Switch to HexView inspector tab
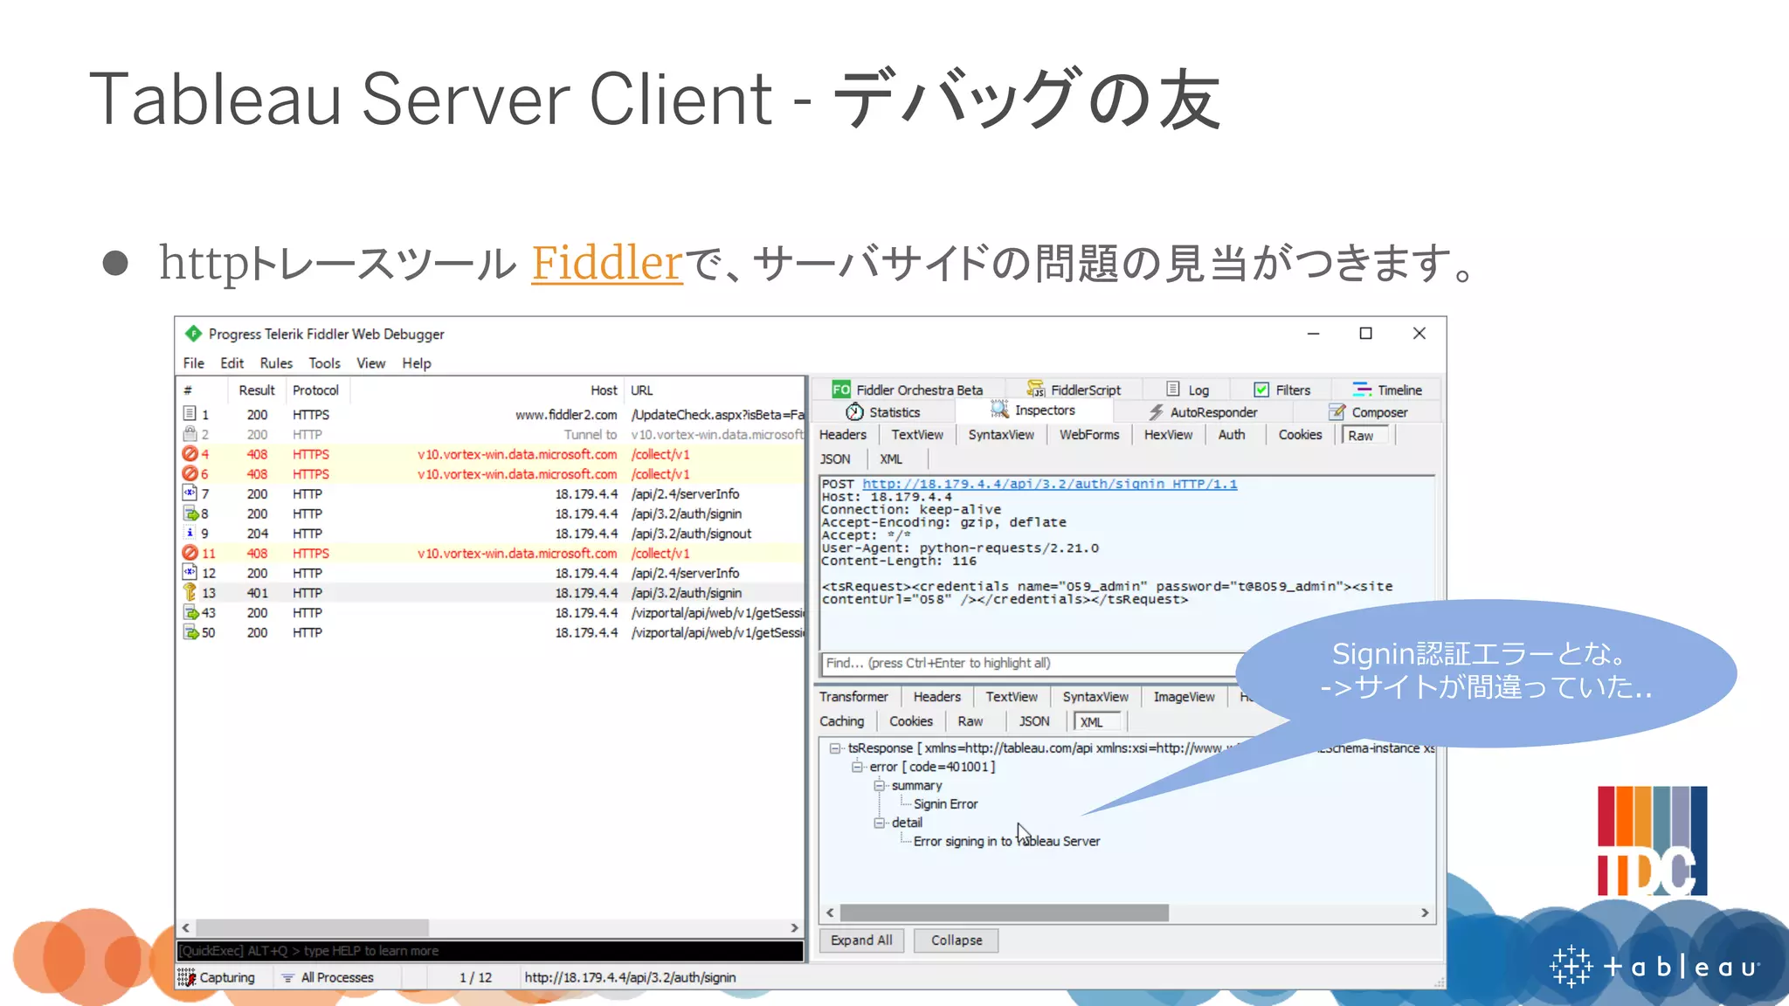The height and width of the screenshot is (1006, 1789). [1168, 435]
